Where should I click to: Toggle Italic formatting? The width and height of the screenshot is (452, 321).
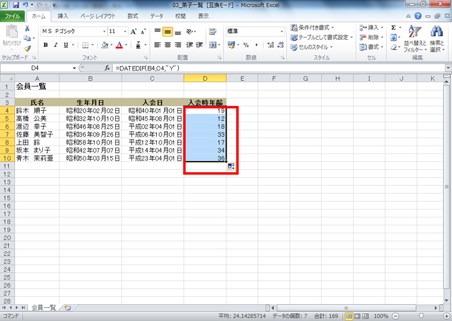point(55,45)
